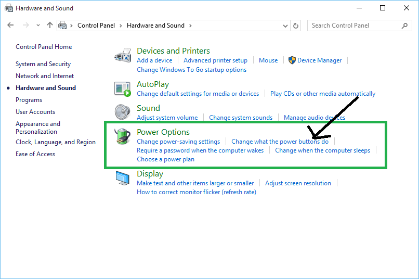Click How to correct monitor flicker
The height and width of the screenshot is (279, 419).
(x=197, y=192)
